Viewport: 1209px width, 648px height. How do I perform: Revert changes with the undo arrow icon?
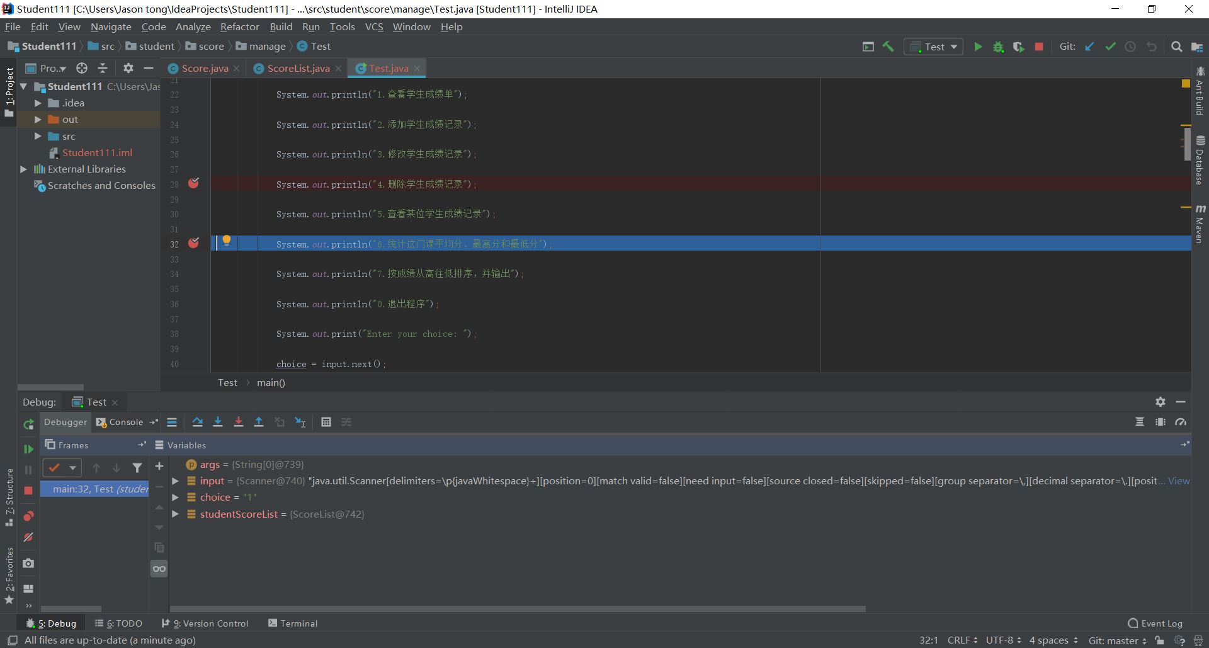[x=1151, y=47]
